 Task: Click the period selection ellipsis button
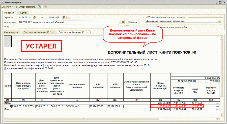pos(68,17)
